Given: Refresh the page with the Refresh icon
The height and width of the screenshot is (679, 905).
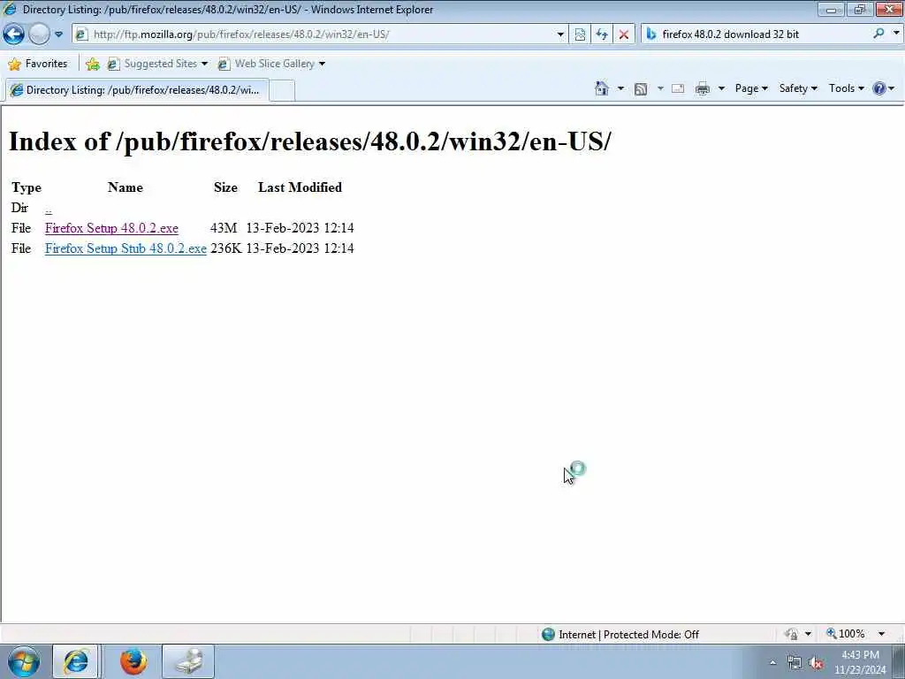Looking at the screenshot, I should pyautogui.click(x=602, y=34).
